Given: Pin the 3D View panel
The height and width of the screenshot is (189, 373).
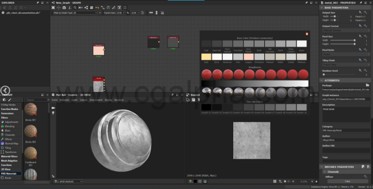Looking at the screenshot, I should 172,95.
